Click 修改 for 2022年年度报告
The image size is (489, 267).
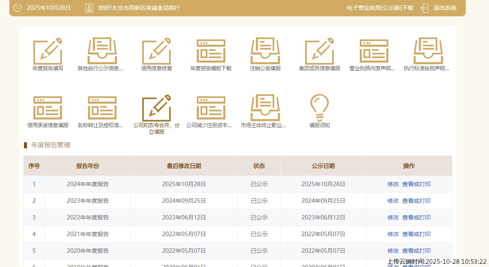(393, 217)
